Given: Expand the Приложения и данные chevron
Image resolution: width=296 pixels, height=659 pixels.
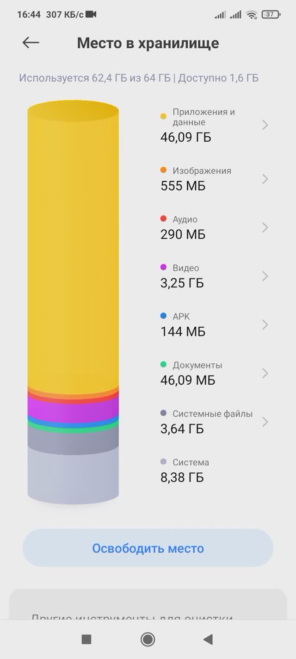Looking at the screenshot, I should coord(265,125).
